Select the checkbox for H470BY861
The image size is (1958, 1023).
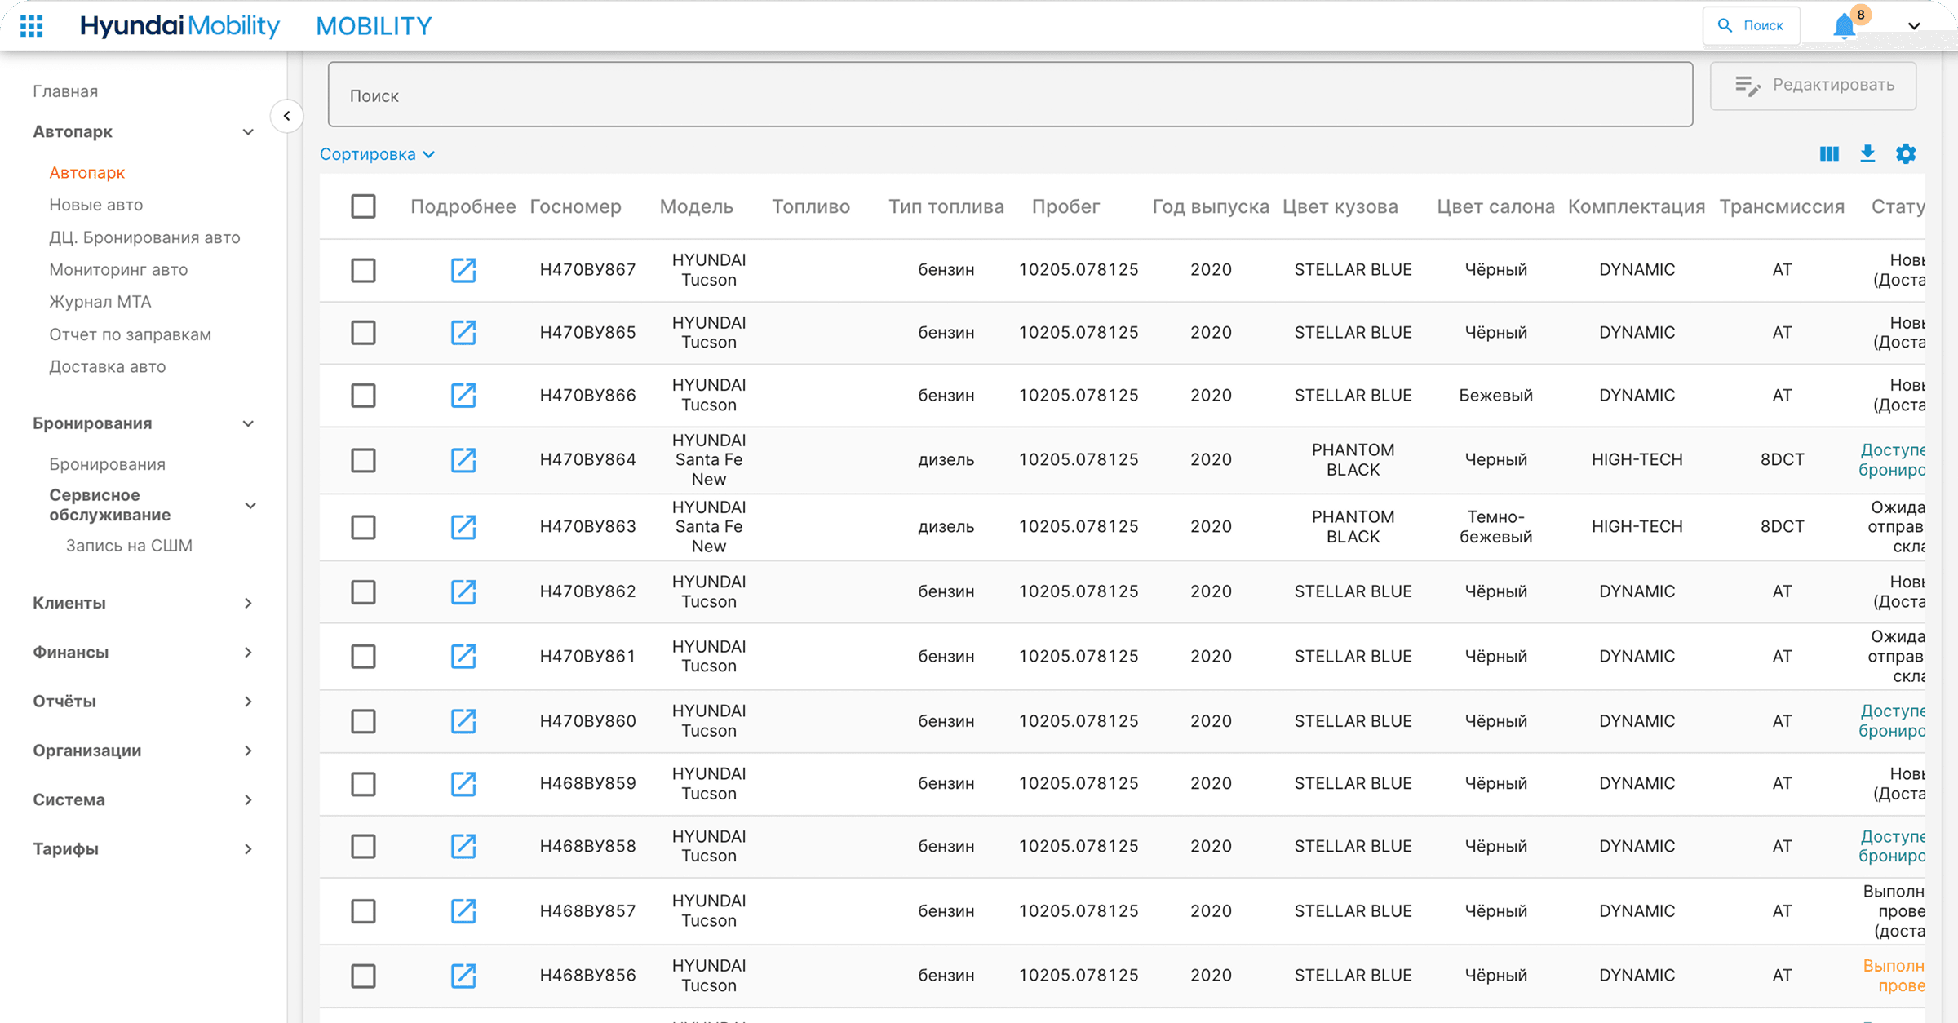click(363, 657)
